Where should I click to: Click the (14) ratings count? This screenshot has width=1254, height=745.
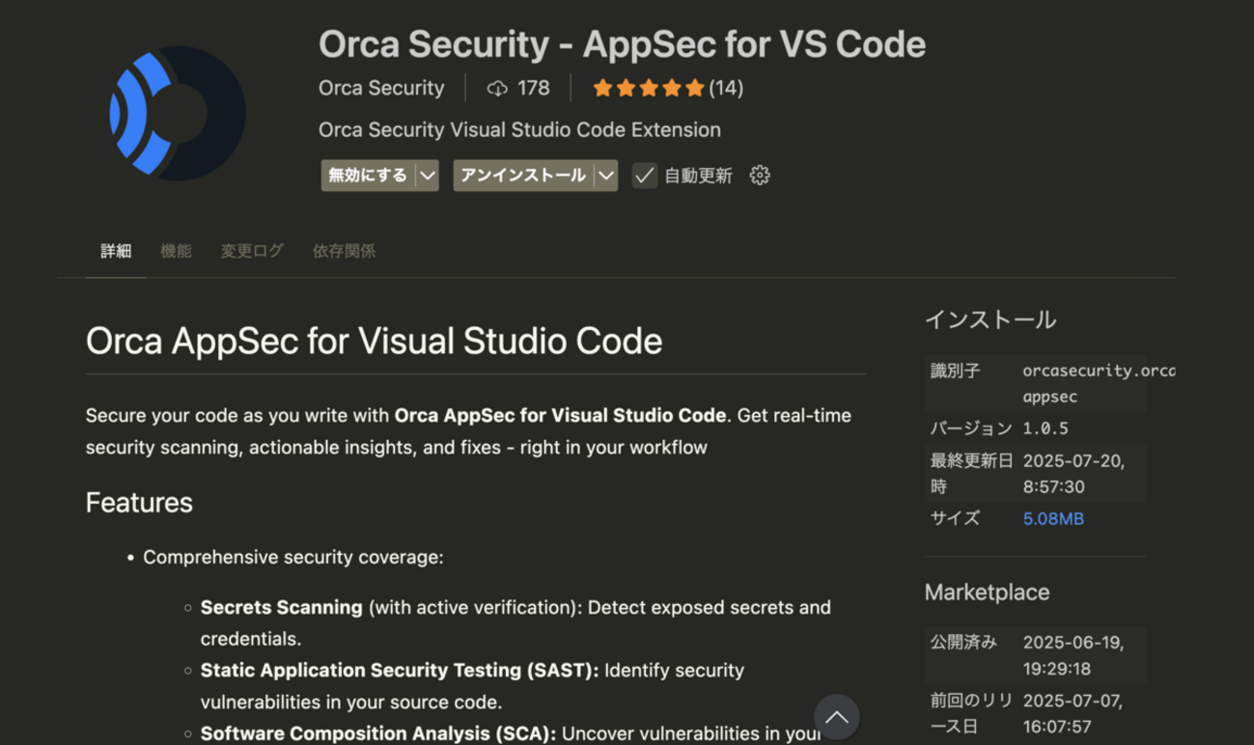coord(726,89)
